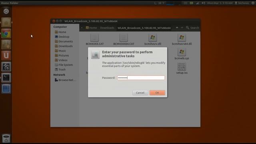Confirm password with OK button
The height and width of the screenshot is (144, 256).
[157, 93]
